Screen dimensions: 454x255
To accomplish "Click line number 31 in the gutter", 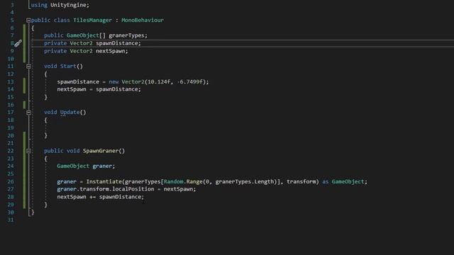I will [x=11, y=220].
